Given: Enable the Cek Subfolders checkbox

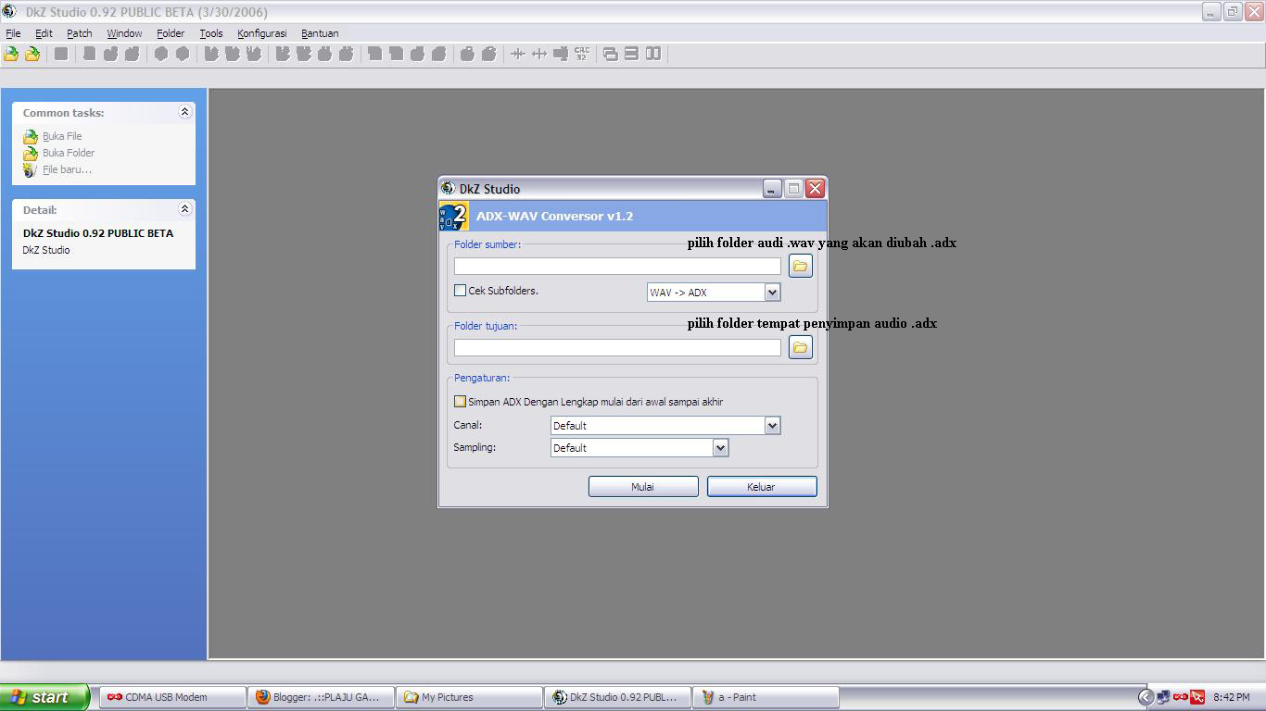Looking at the screenshot, I should pos(460,291).
